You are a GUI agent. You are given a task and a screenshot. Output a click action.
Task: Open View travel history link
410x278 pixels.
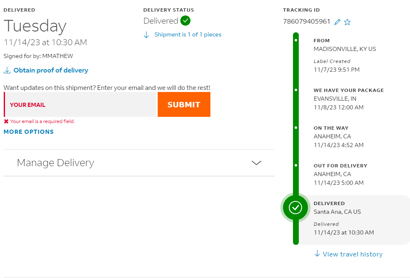353,254
